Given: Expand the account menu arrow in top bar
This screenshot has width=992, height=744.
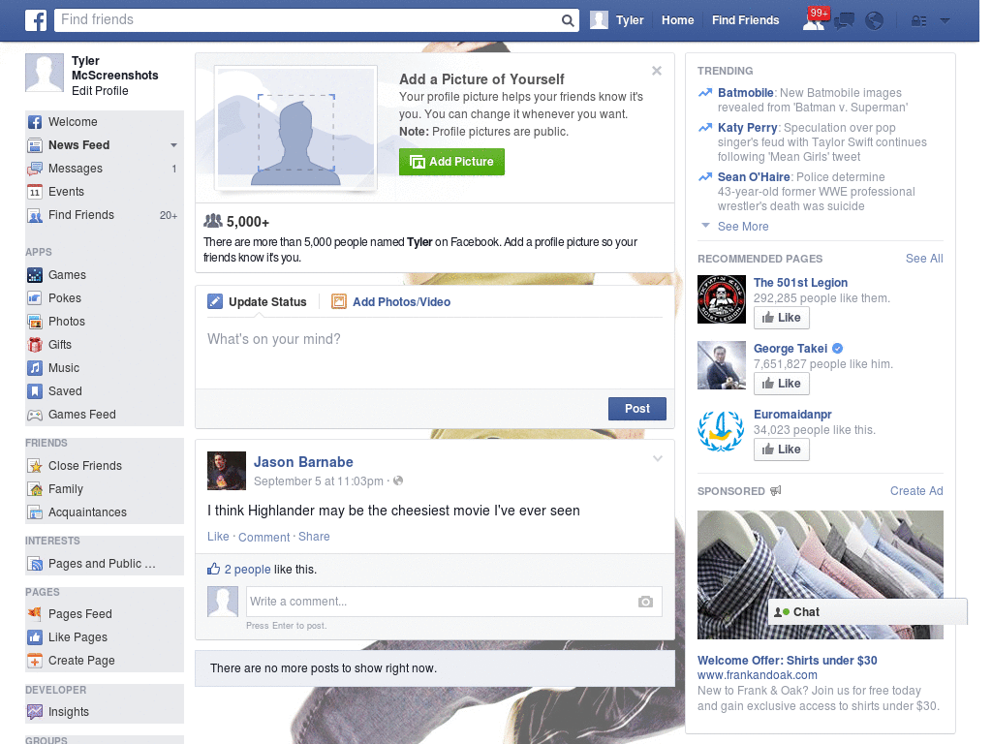Looking at the screenshot, I should tap(945, 21).
